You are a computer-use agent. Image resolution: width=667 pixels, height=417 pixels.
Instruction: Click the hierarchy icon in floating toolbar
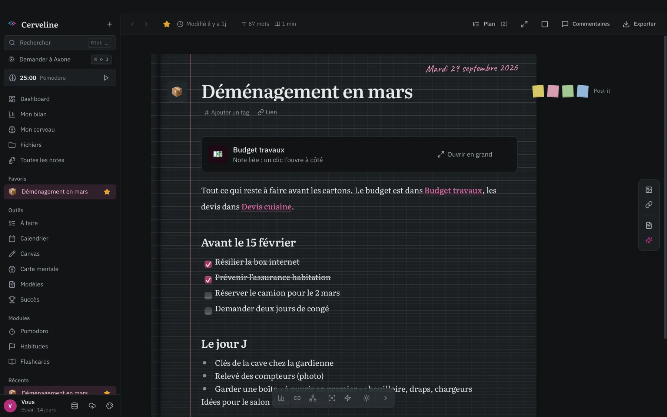point(313,398)
